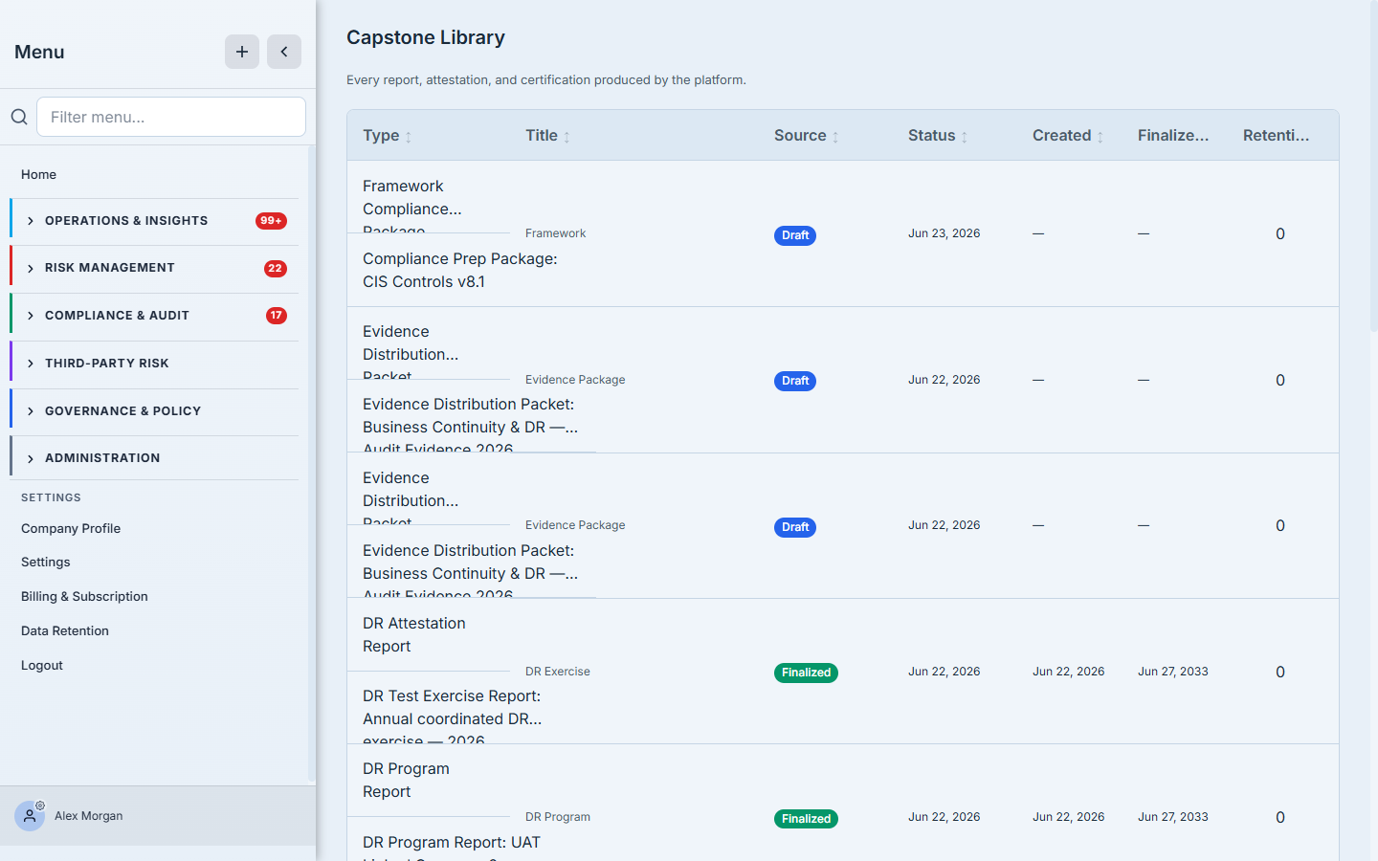1378x861 pixels.
Task: Click the Capstone Library heading
Action: point(426,37)
